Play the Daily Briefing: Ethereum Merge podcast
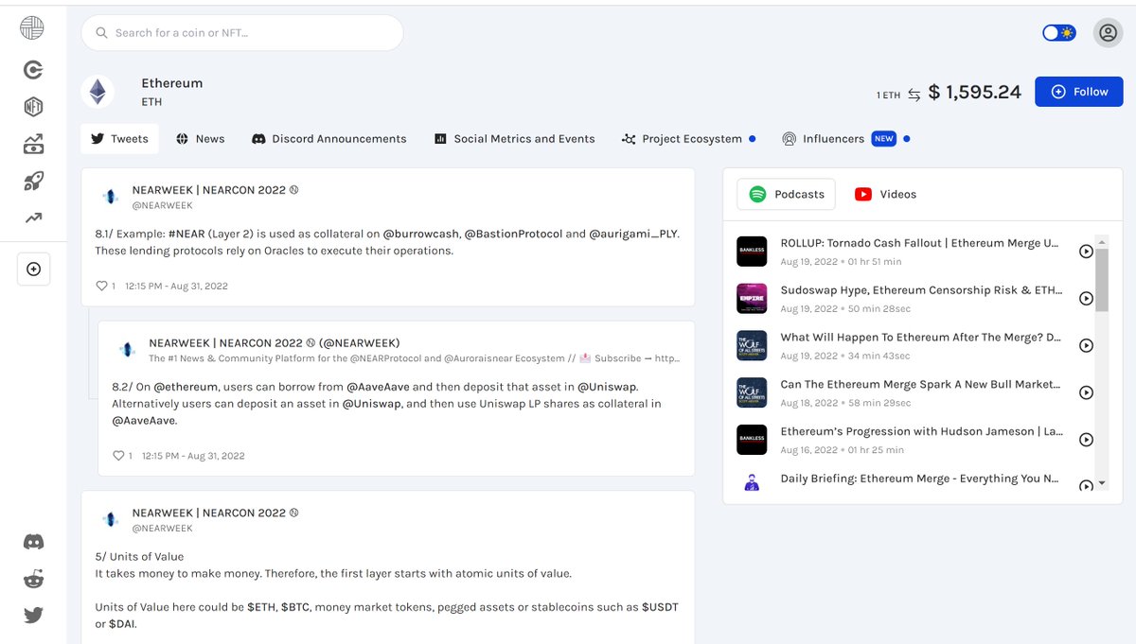Viewport: 1136px width, 644px height. (x=1086, y=485)
